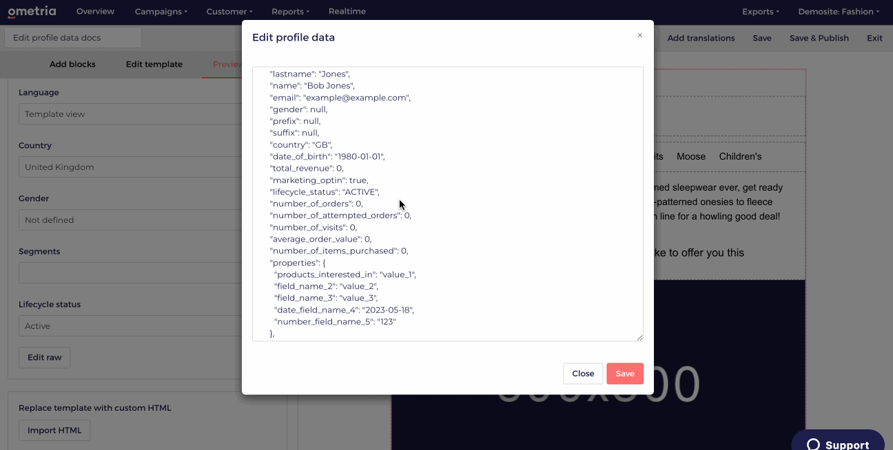Dismiss the Edit profile data modal via X
This screenshot has width=893, height=450.
point(639,34)
